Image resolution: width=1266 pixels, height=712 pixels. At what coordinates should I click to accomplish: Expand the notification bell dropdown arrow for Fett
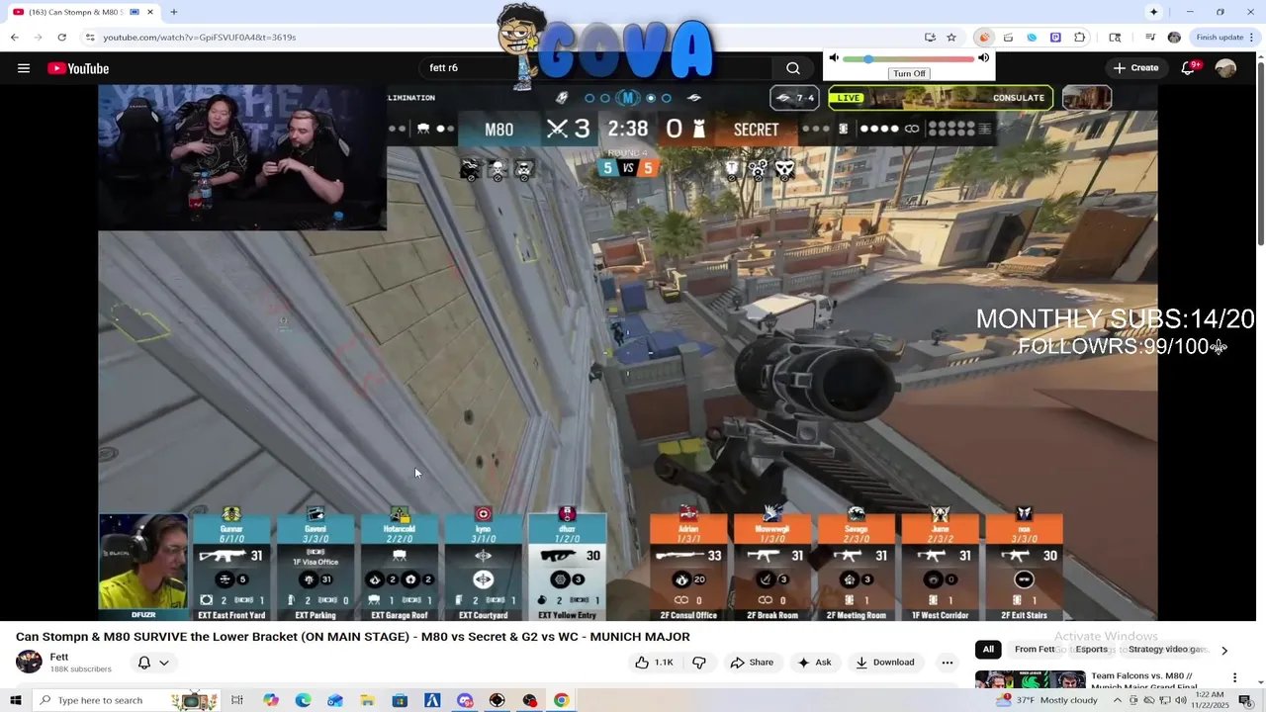pos(164,663)
